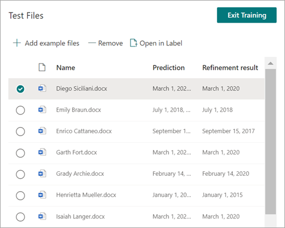285x228 pixels.
Task: Click prediction cell for Isaiah Langer.docx
Action: 171,217
